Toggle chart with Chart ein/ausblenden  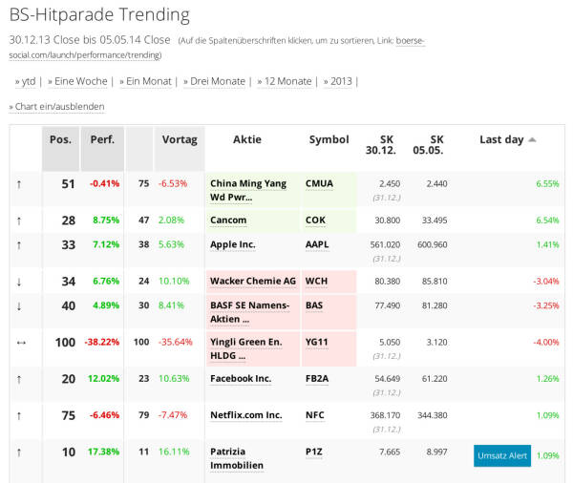[59, 107]
